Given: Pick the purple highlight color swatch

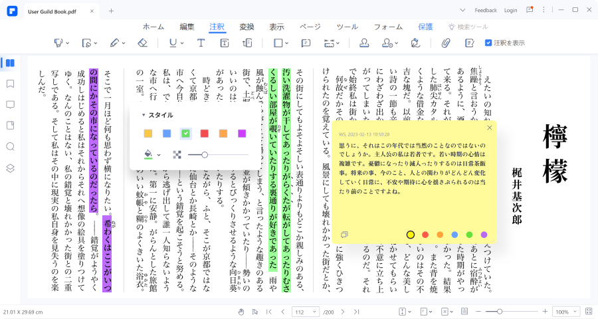Looking at the screenshot, I should (x=242, y=134).
